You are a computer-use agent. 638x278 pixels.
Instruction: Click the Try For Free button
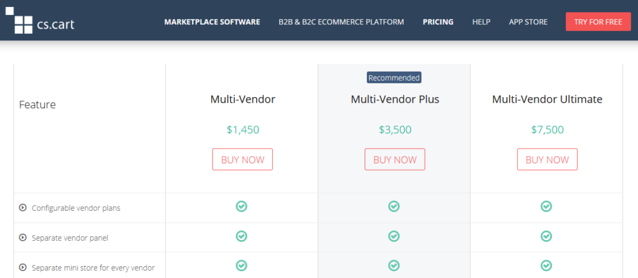tap(598, 22)
